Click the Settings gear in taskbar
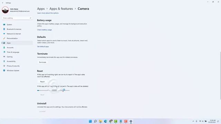This screenshot has height=124, width=221. 131,121
